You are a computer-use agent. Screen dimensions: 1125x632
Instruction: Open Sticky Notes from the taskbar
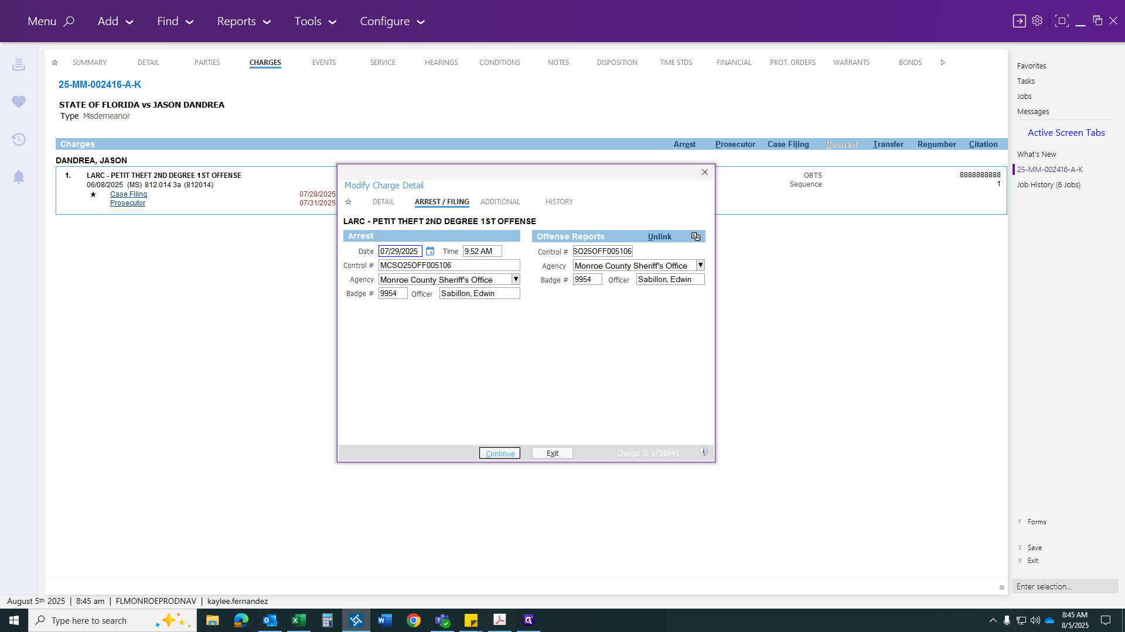pos(471,620)
